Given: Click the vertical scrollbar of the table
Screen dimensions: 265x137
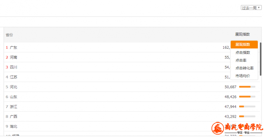Looking at the screenshot, I should 261,59.
